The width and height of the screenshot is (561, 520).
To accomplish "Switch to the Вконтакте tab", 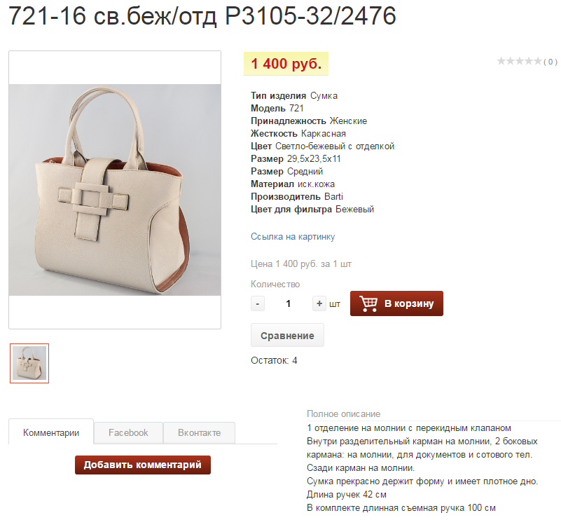I will (200, 432).
